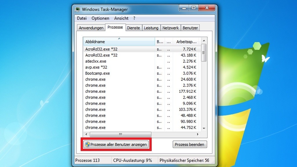Click the vertical scrollbar thumb

pyautogui.click(x=204, y=53)
